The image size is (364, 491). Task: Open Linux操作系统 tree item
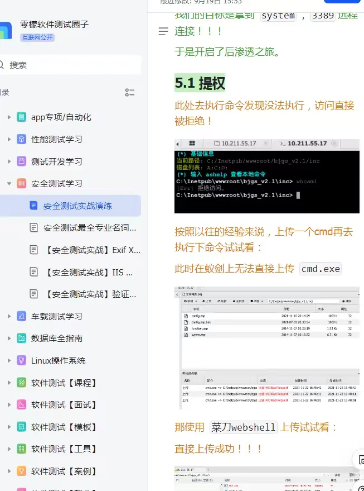(58, 360)
